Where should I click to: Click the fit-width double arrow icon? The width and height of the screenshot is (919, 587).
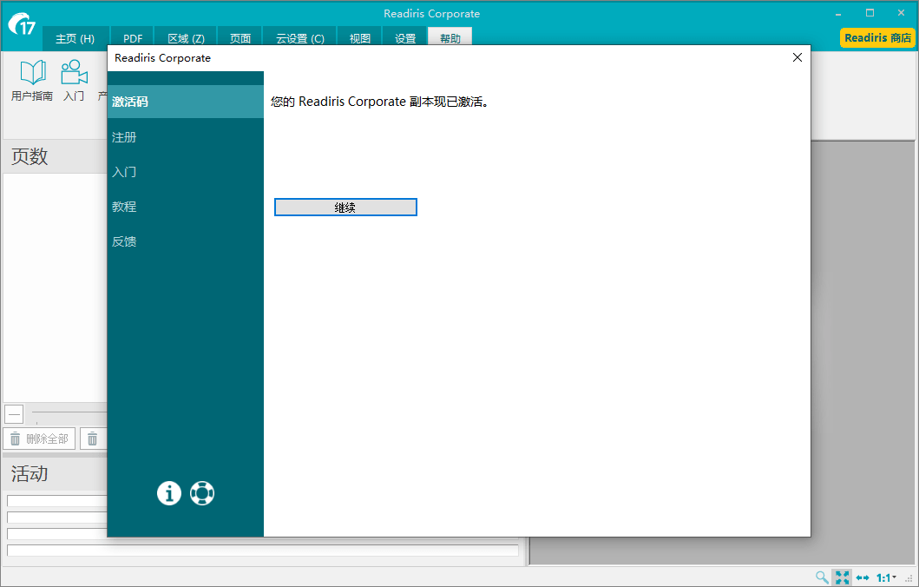coord(862,577)
